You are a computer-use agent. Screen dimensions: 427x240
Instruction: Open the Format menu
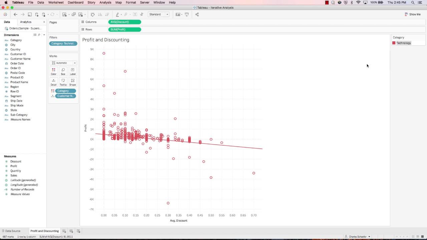click(131, 2)
